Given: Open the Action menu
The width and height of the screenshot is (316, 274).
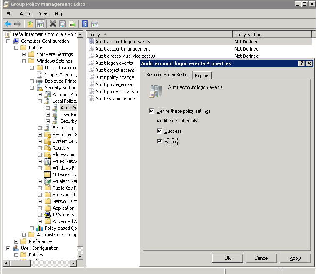Looking at the screenshot, I should [26, 14].
